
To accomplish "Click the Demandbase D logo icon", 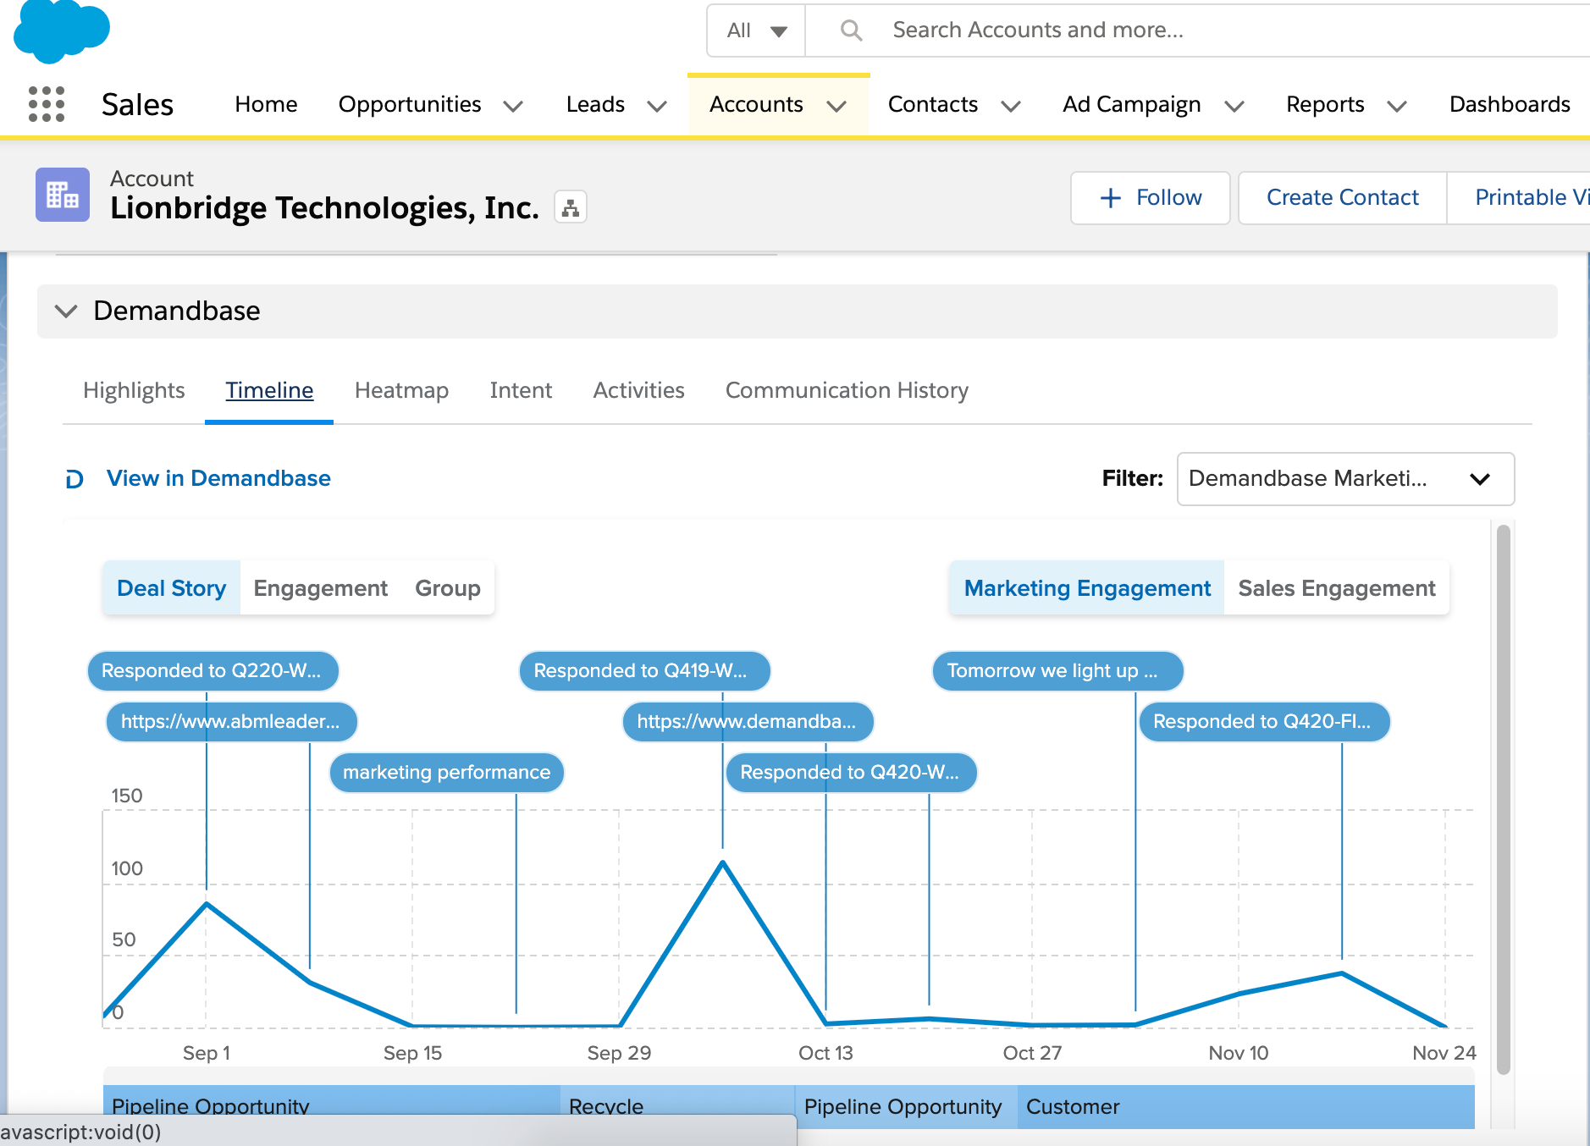I will [75, 479].
